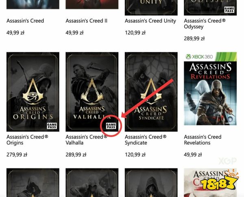Screen dimensions: 244x197
Task: Open the Assassin's Creed II title link
Action: pyautogui.click(x=86, y=21)
